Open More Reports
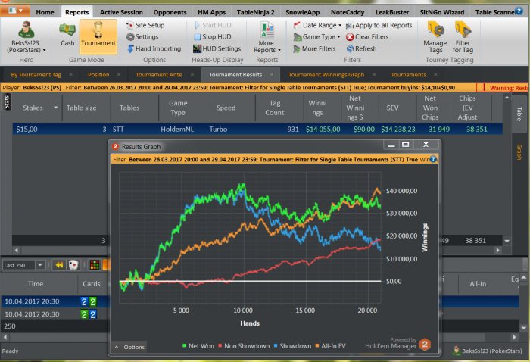Image resolution: width=530 pixels, height=362 pixels. pos(267,37)
